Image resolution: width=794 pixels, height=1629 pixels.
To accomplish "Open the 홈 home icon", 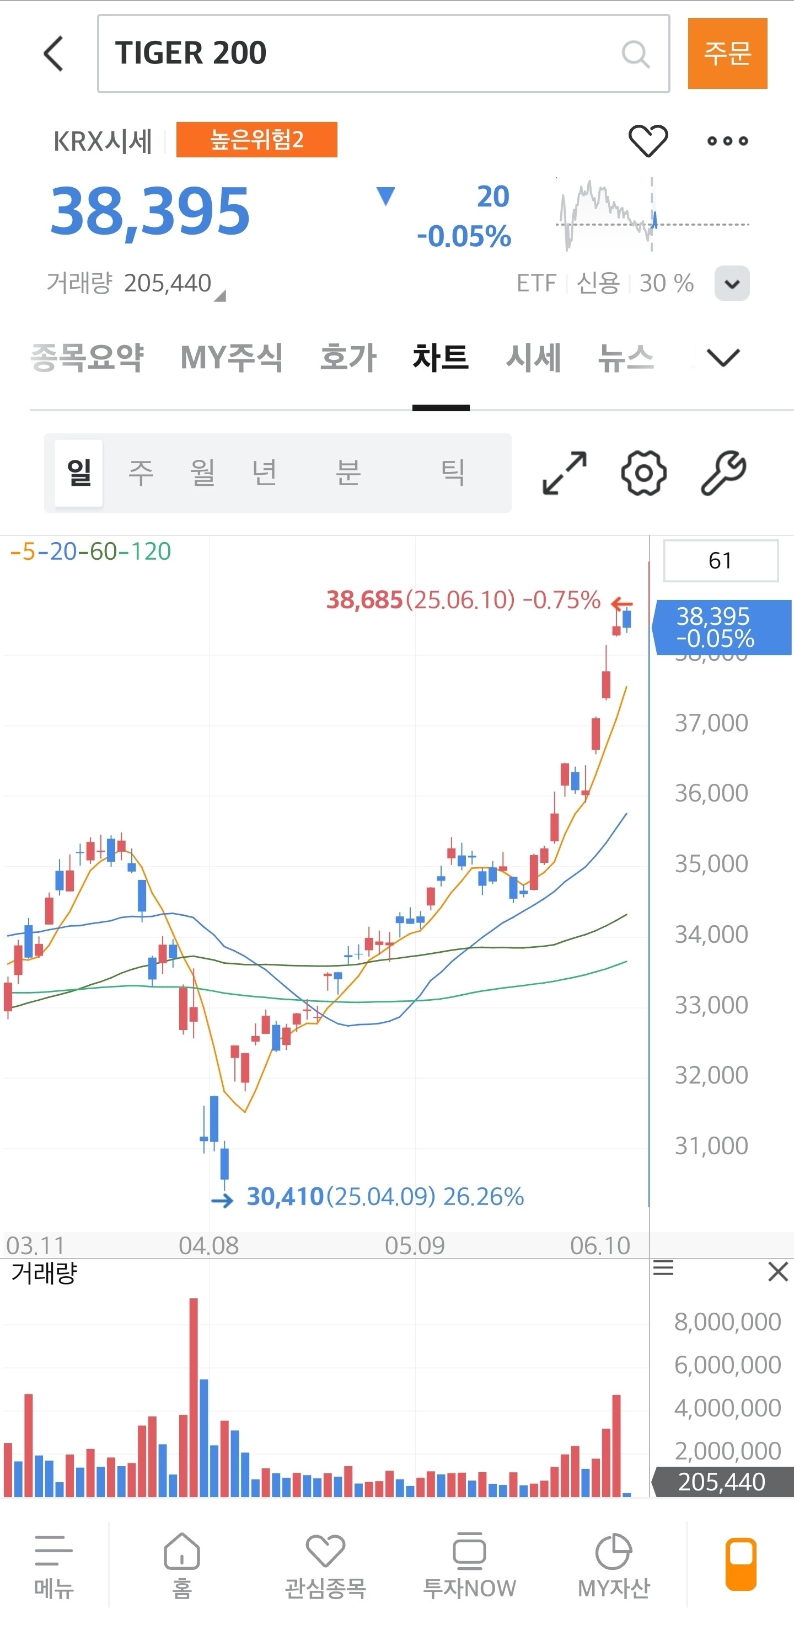I will tap(182, 1564).
